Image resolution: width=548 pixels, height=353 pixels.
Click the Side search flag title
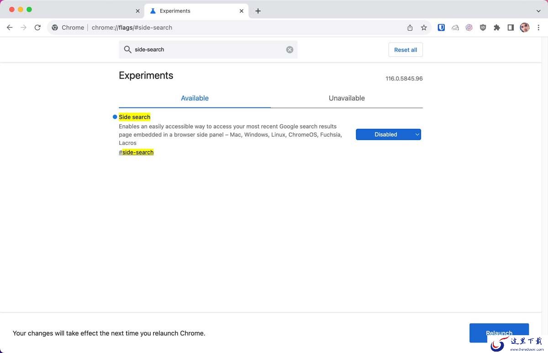click(134, 117)
